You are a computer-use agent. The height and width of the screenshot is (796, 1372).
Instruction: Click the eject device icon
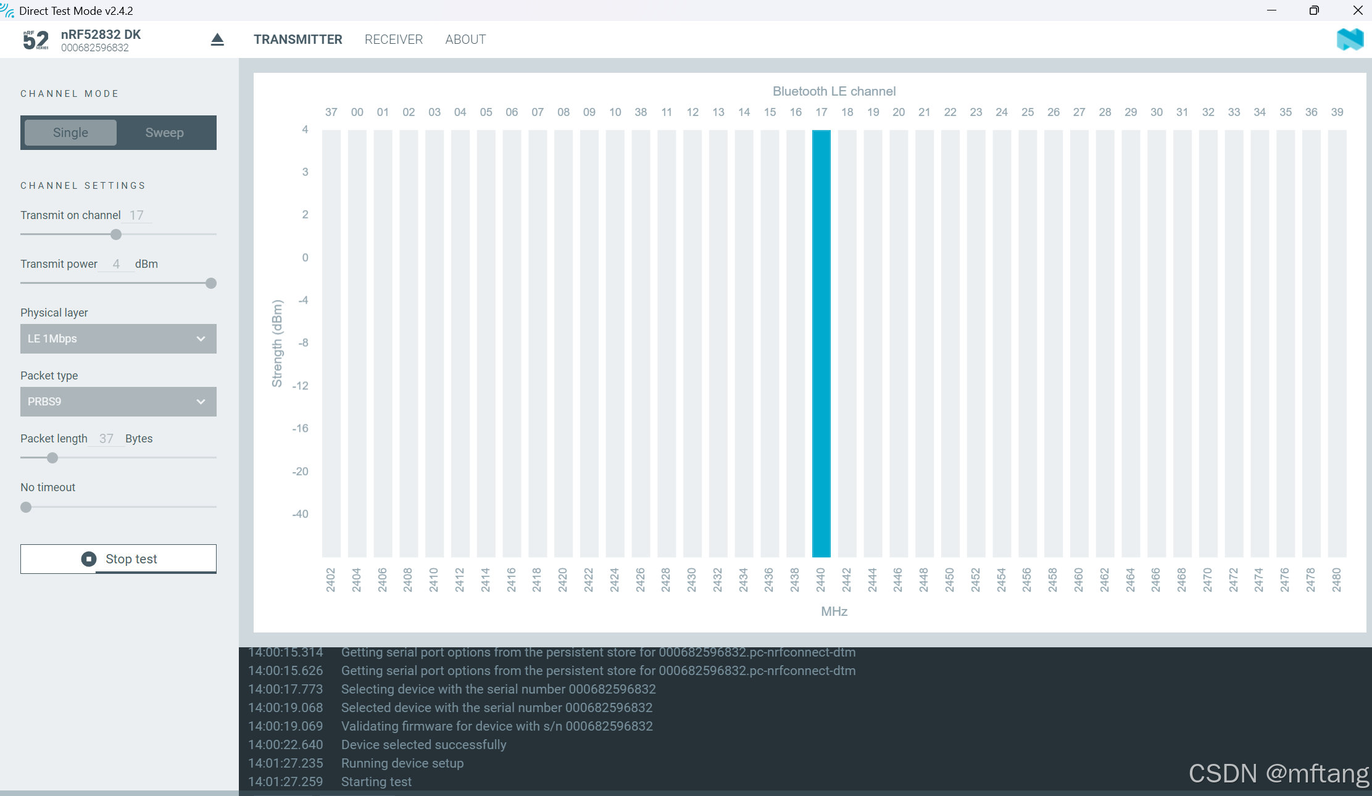pyautogui.click(x=217, y=40)
